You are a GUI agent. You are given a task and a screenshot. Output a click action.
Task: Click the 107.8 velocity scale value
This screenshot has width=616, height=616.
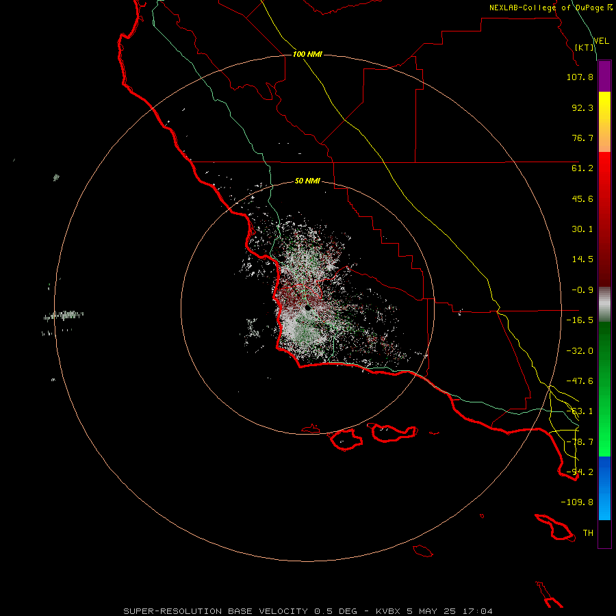[x=580, y=77]
